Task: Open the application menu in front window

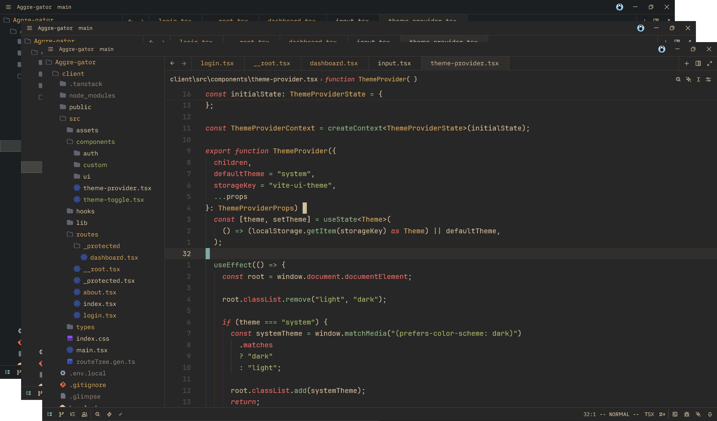Action: click(x=51, y=49)
